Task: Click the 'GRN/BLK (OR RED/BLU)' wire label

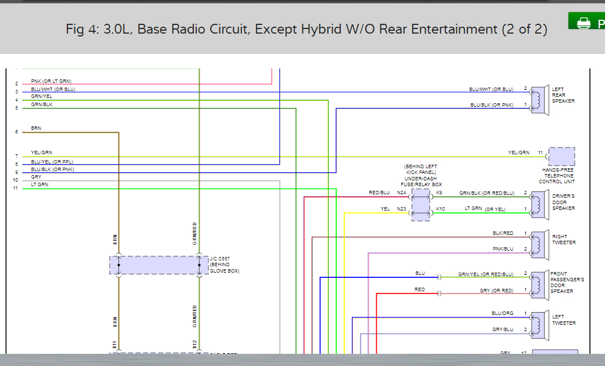Action: [487, 193]
